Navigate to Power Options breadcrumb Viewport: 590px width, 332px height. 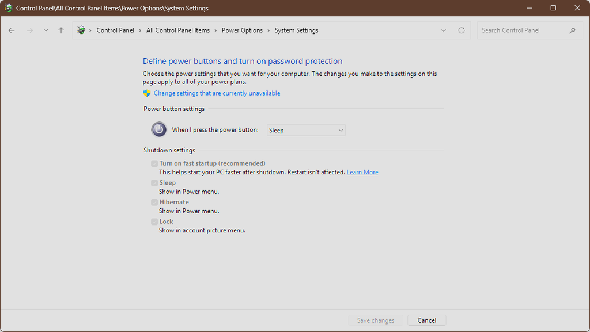[x=242, y=30]
